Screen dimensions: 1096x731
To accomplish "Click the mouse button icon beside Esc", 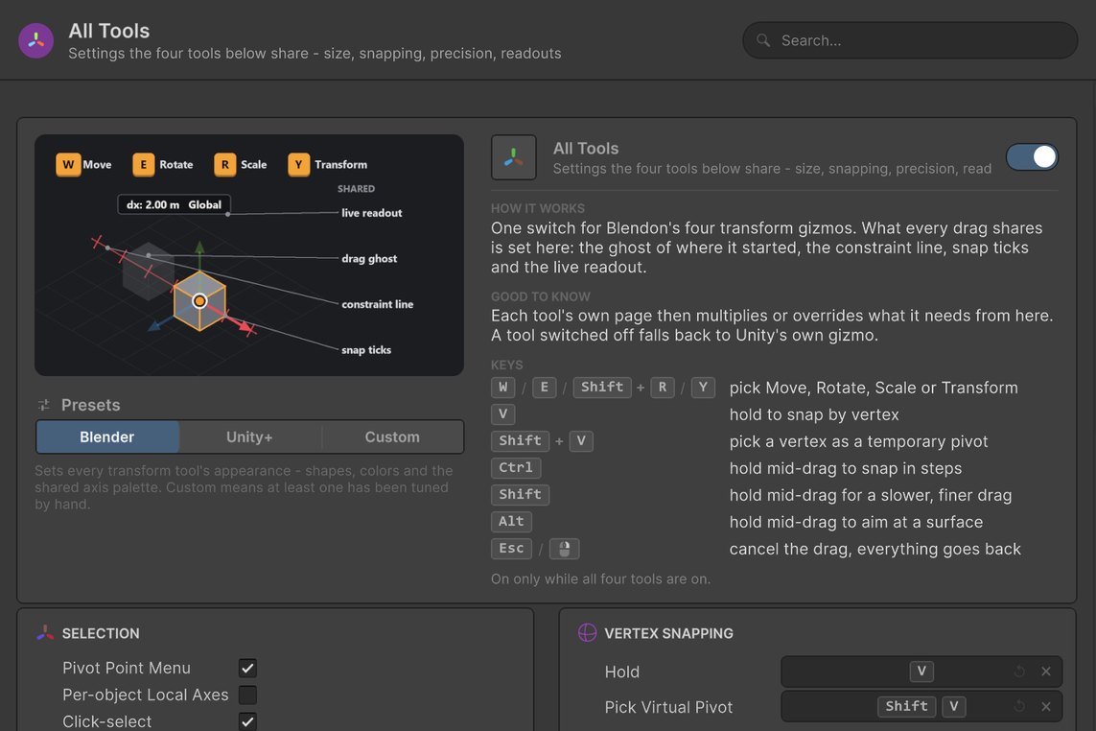I will tap(565, 549).
